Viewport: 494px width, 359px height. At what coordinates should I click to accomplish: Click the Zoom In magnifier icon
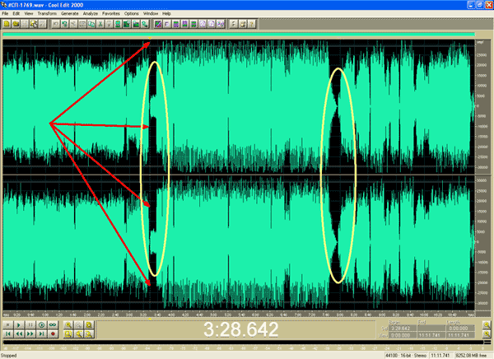[x=68, y=325]
